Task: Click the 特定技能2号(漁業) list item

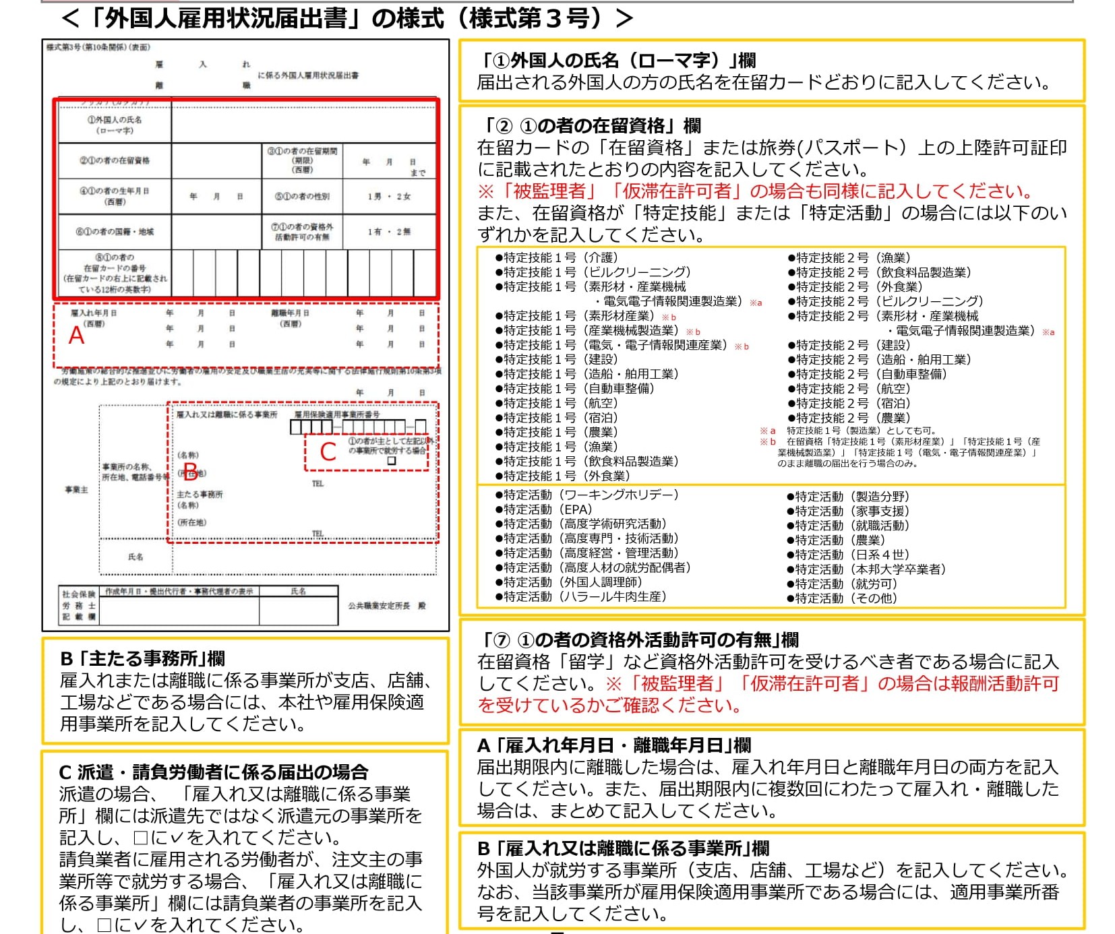Action: 848,257
